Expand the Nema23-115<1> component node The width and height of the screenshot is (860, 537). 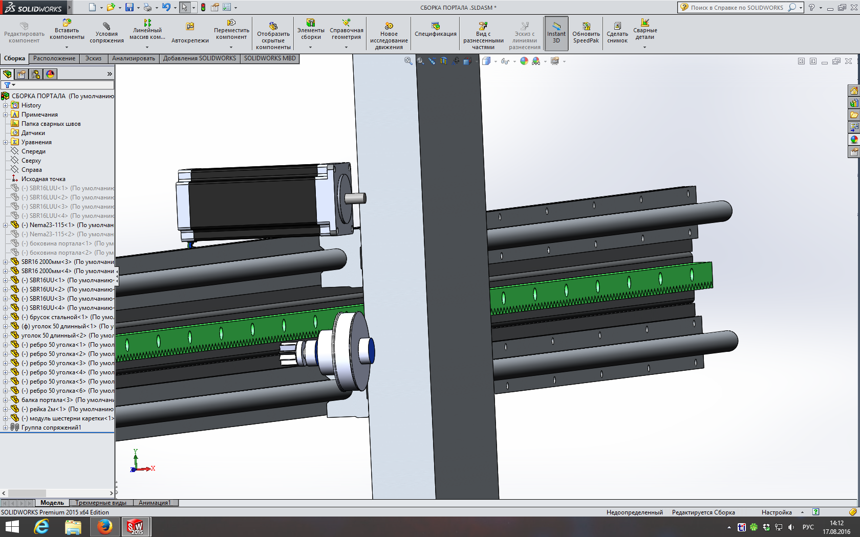click(6, 225)
